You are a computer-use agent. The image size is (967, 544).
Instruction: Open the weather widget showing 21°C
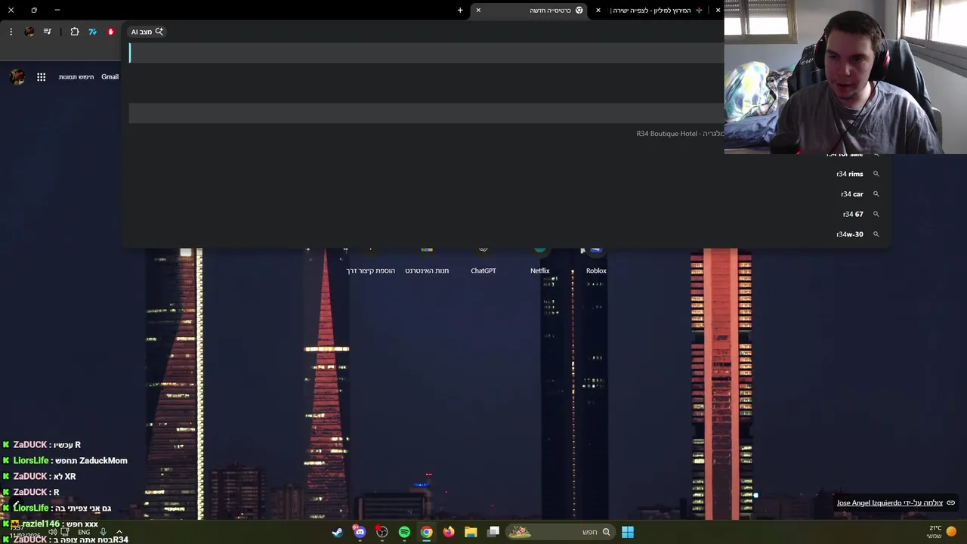[x=941, y=532]
